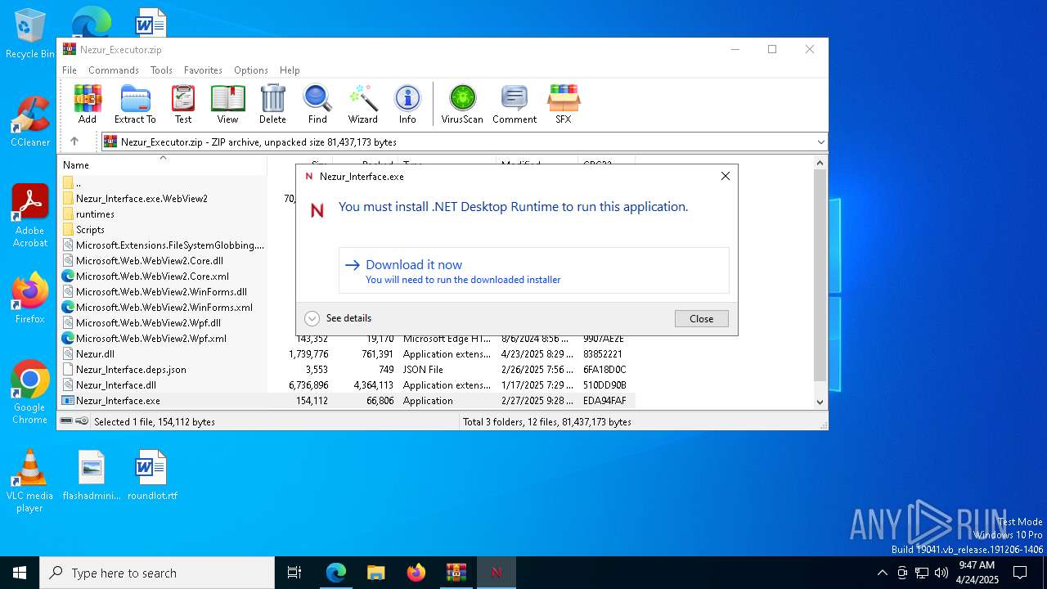This screenshot has height=589, width=1047.
Task: Launch the Wizard wand icon
Action: coord(362,104)
